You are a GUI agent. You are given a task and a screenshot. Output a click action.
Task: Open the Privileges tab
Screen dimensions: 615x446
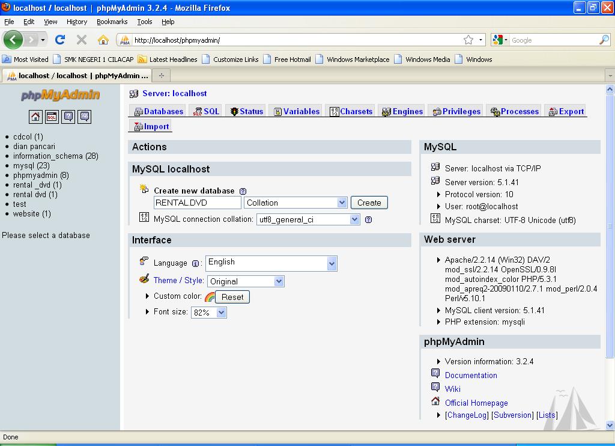[x=456, y=112]
